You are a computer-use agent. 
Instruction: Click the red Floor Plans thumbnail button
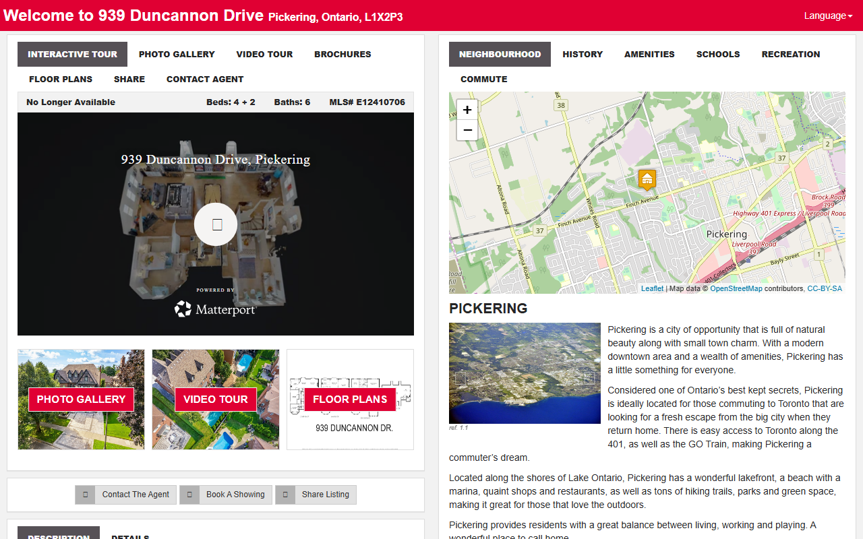coord(350,400)
